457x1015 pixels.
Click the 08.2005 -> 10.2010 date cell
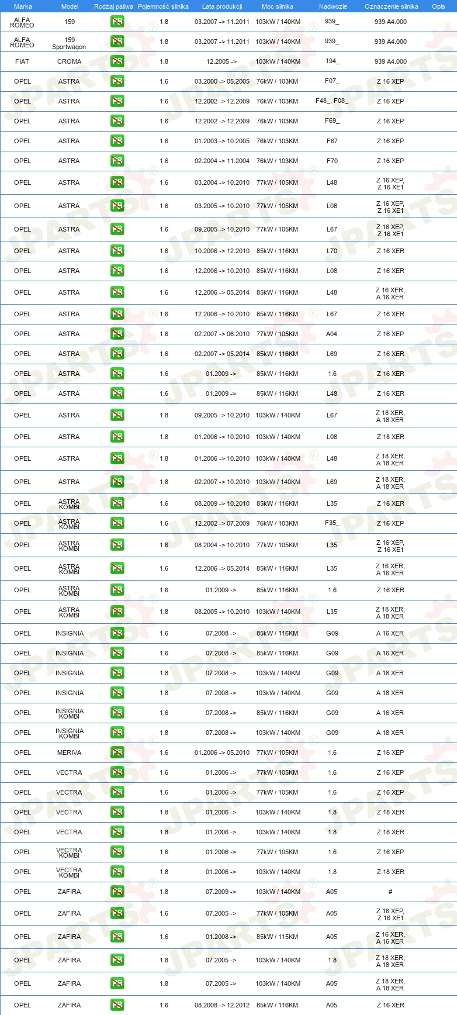(222, 612)
